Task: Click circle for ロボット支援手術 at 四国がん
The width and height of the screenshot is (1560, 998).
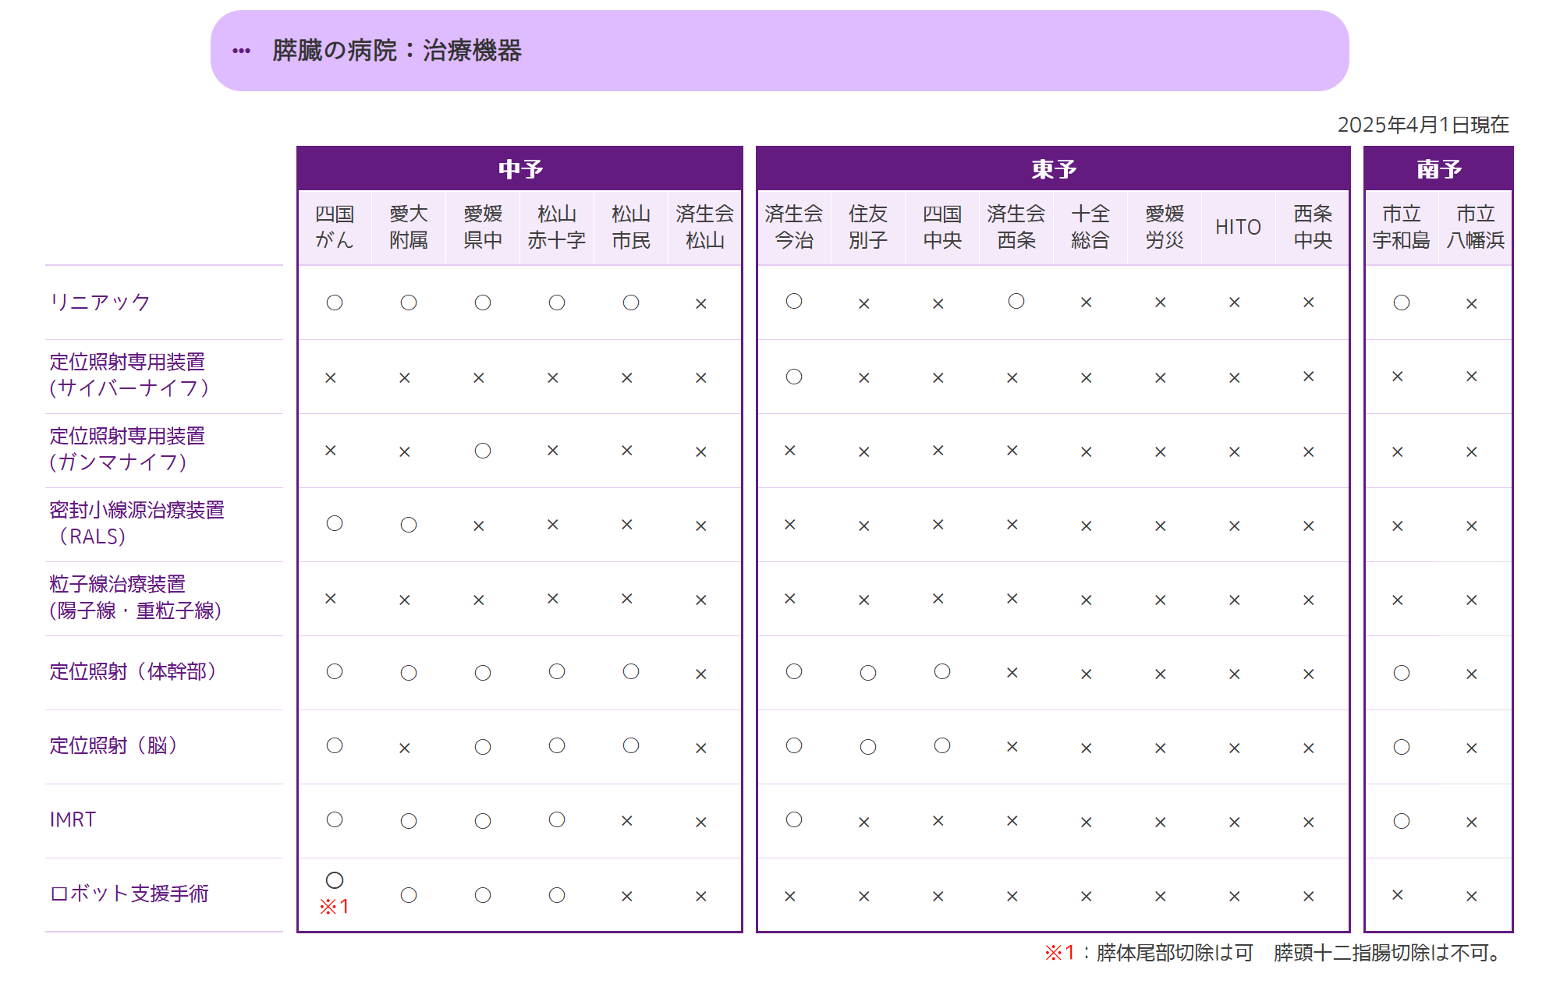Action: tap(335, 880)
